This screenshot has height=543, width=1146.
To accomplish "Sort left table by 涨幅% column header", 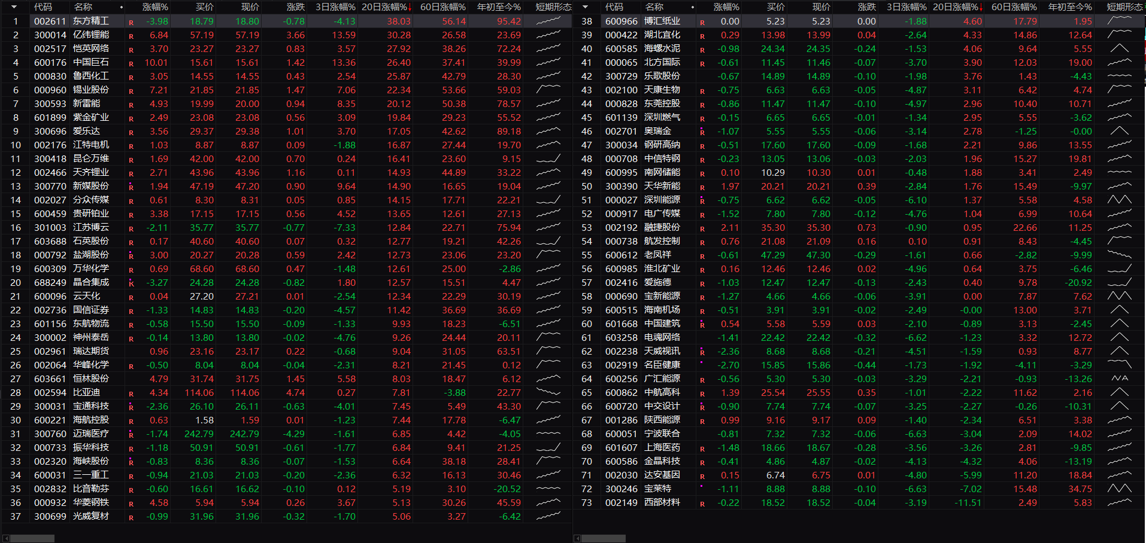I will (x=155, y=7).
